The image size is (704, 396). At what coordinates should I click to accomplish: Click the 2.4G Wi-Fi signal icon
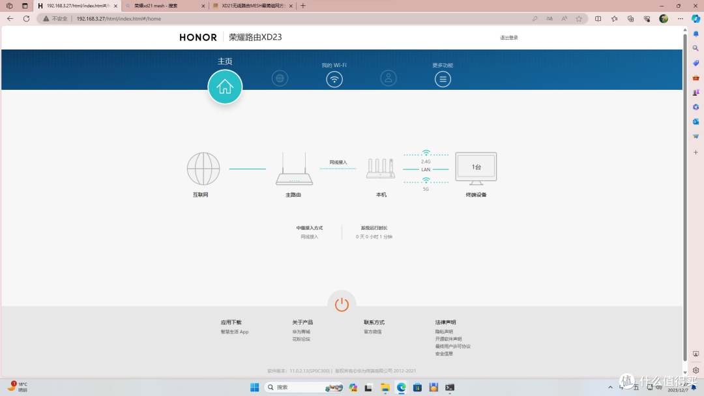(426, 153)
